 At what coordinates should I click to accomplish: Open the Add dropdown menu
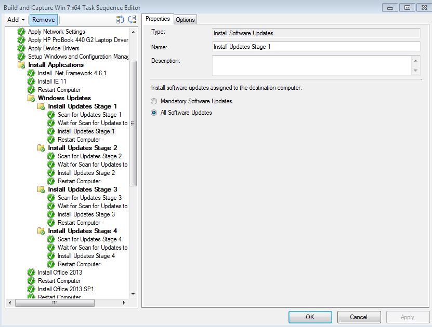[x=15, y=20]
